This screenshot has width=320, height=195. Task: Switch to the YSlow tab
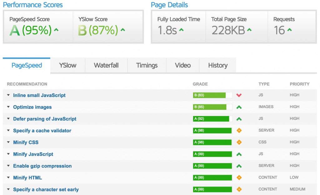pos(68,66)
